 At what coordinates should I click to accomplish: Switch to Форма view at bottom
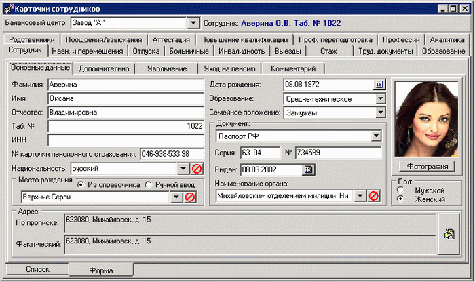point(101,270)
